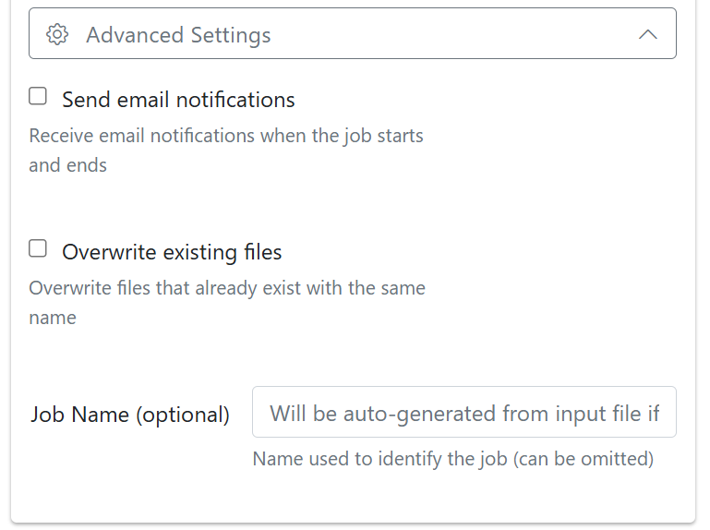Click the "Receive email notifications when the job starts" description
The image size is (710, 530).
pyautogui.click(x=226, y=136)
